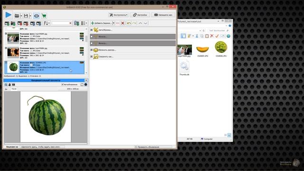The height and width of the screenshot is (171, 304).
Task: Enable the first gray Фильтр task checkbox
Action: (x=92, y=37)
